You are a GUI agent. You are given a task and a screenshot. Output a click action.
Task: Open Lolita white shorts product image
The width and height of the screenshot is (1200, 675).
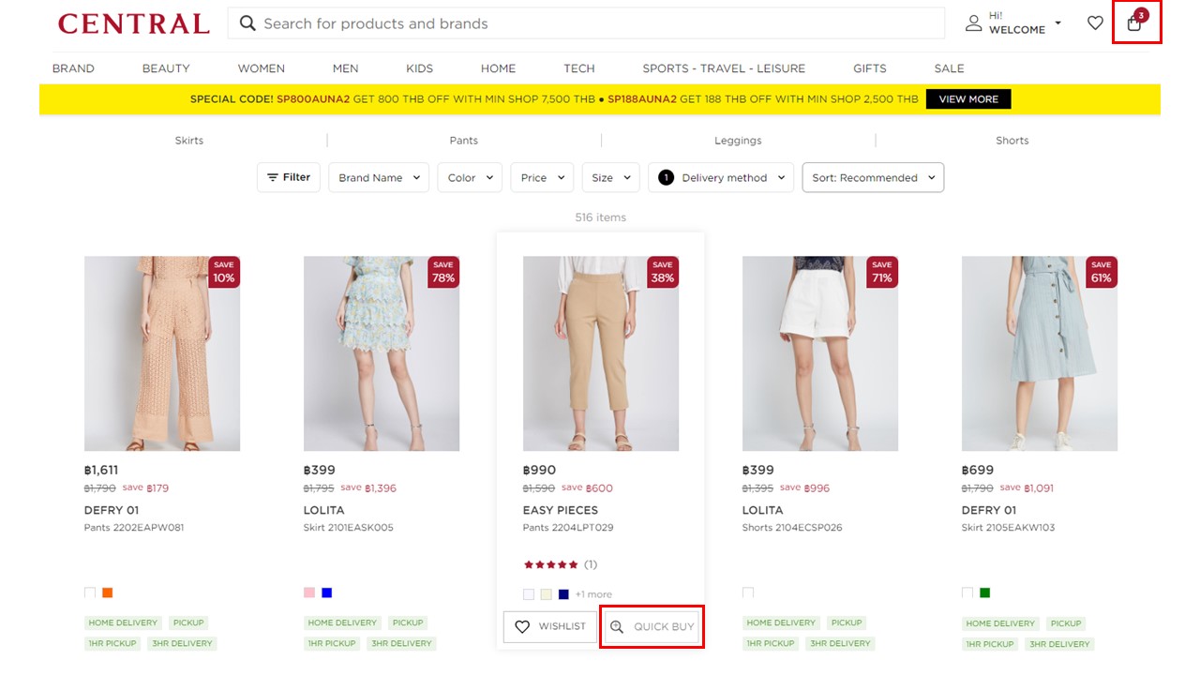pos(820,353)
